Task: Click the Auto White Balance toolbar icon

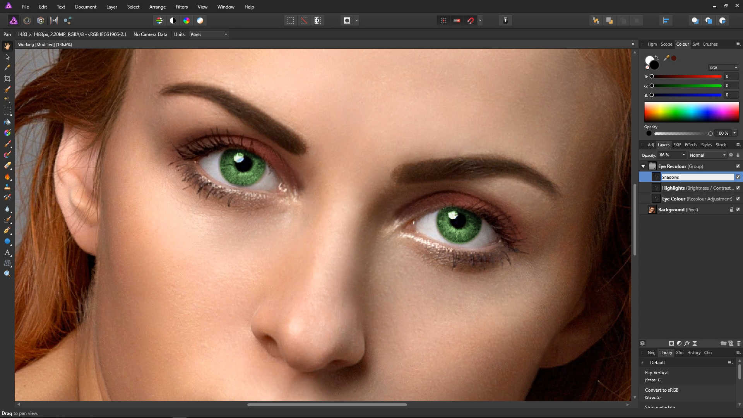Action: coord(200,21)
